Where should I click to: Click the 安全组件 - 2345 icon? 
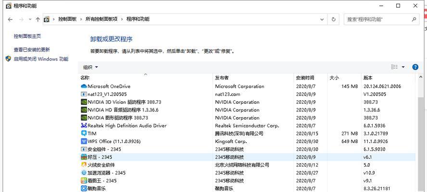[84, 149]
